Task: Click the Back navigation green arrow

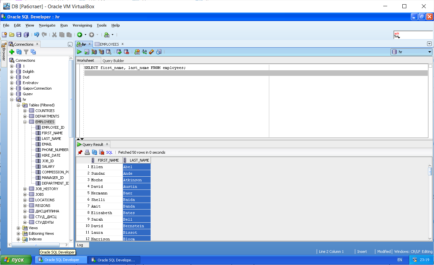Action: coord(80,34)
